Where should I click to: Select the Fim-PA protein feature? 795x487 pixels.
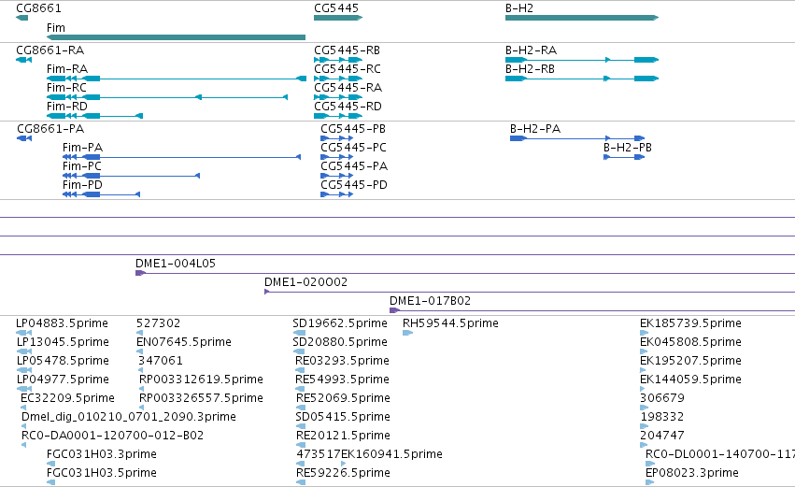(181, 157)
